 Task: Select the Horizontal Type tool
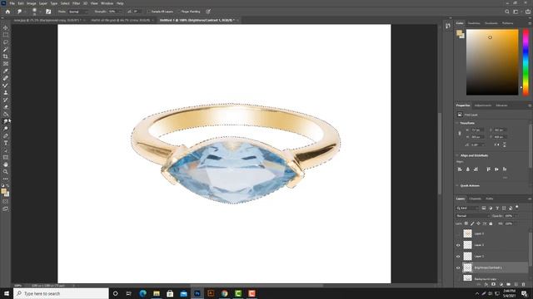pos(6,143)
